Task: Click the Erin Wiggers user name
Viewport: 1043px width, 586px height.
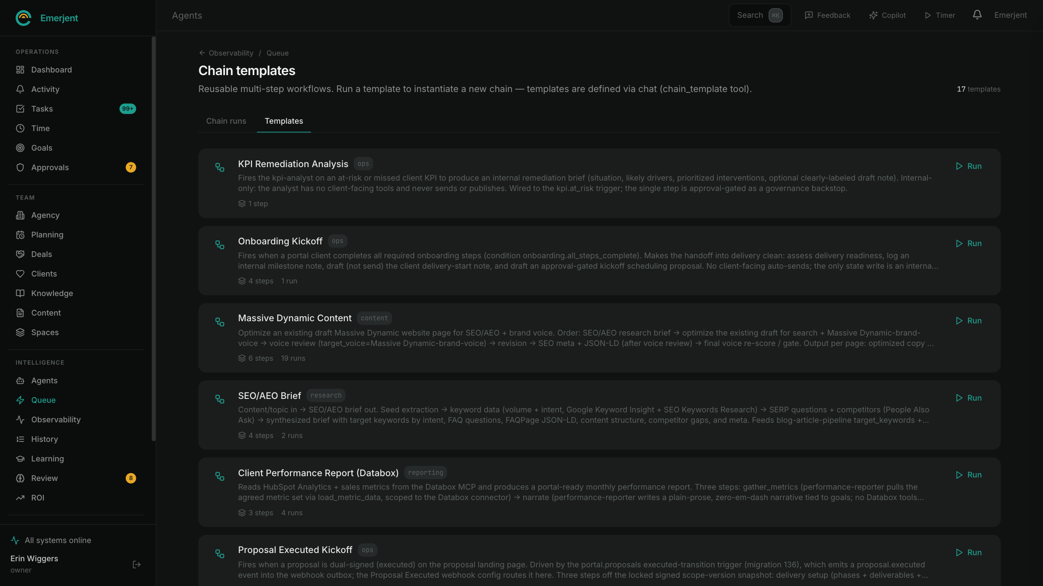Action: pos(34,558)
